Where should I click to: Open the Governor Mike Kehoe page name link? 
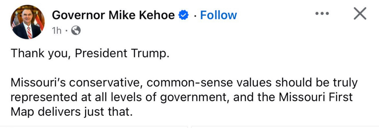point(113,16)
